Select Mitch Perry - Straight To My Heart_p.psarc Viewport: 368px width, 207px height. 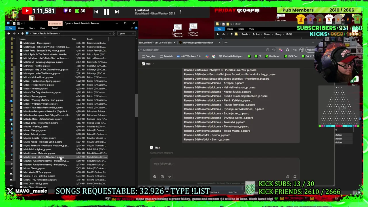point(44,51)
